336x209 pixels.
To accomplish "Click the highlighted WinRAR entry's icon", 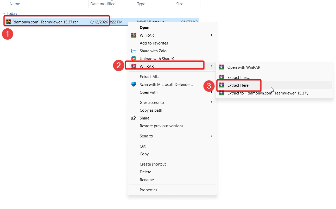I will pos(134,66).
